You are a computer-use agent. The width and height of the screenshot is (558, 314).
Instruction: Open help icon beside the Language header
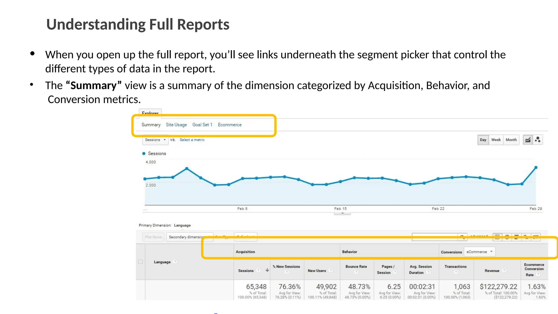175,262
